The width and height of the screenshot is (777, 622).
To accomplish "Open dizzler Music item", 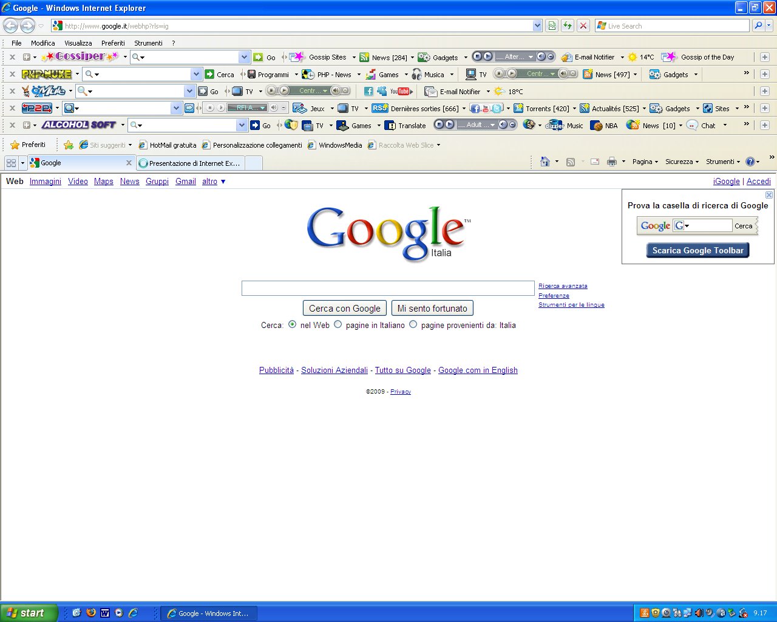I will click(x=565, y=126).
